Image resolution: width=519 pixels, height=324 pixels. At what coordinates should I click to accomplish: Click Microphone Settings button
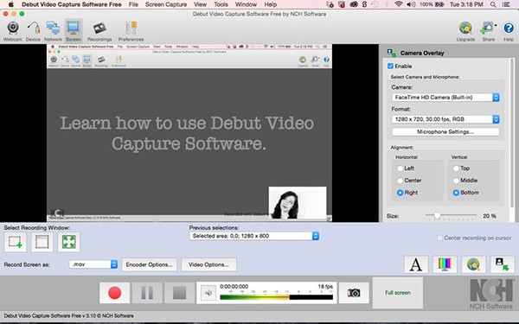445,132
